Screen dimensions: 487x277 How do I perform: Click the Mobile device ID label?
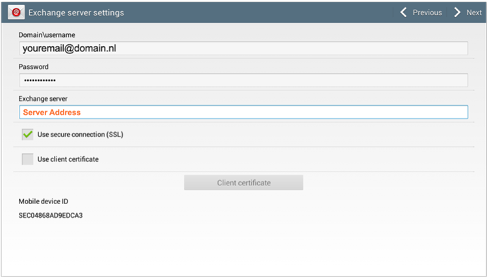coord(44,201)
